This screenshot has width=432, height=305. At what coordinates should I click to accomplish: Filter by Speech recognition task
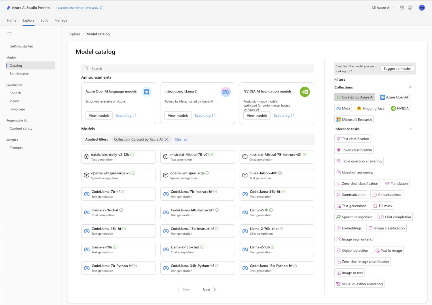pyautogui.click(x=354, y=217)
